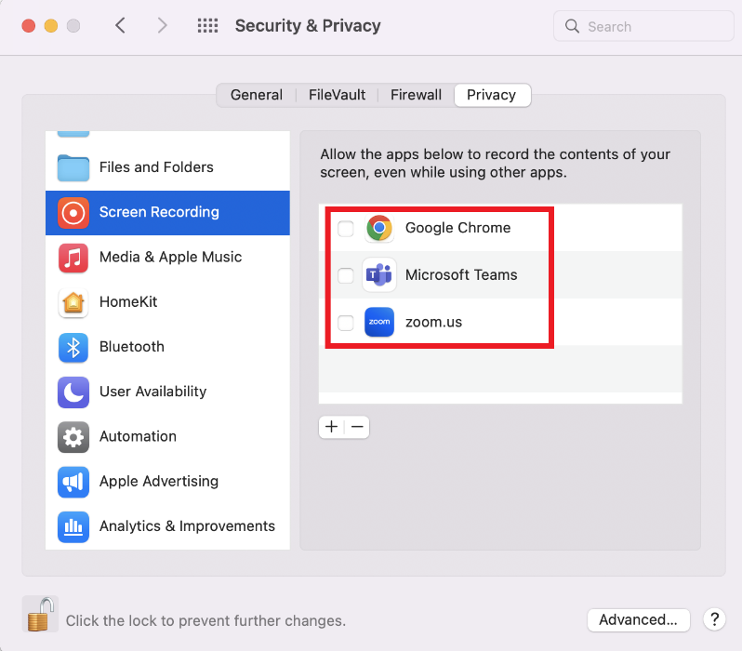Click the lock icon to prevent changes
Image resolution: width=742 pixels, height=651 pixels.
(x=40, y=615)
